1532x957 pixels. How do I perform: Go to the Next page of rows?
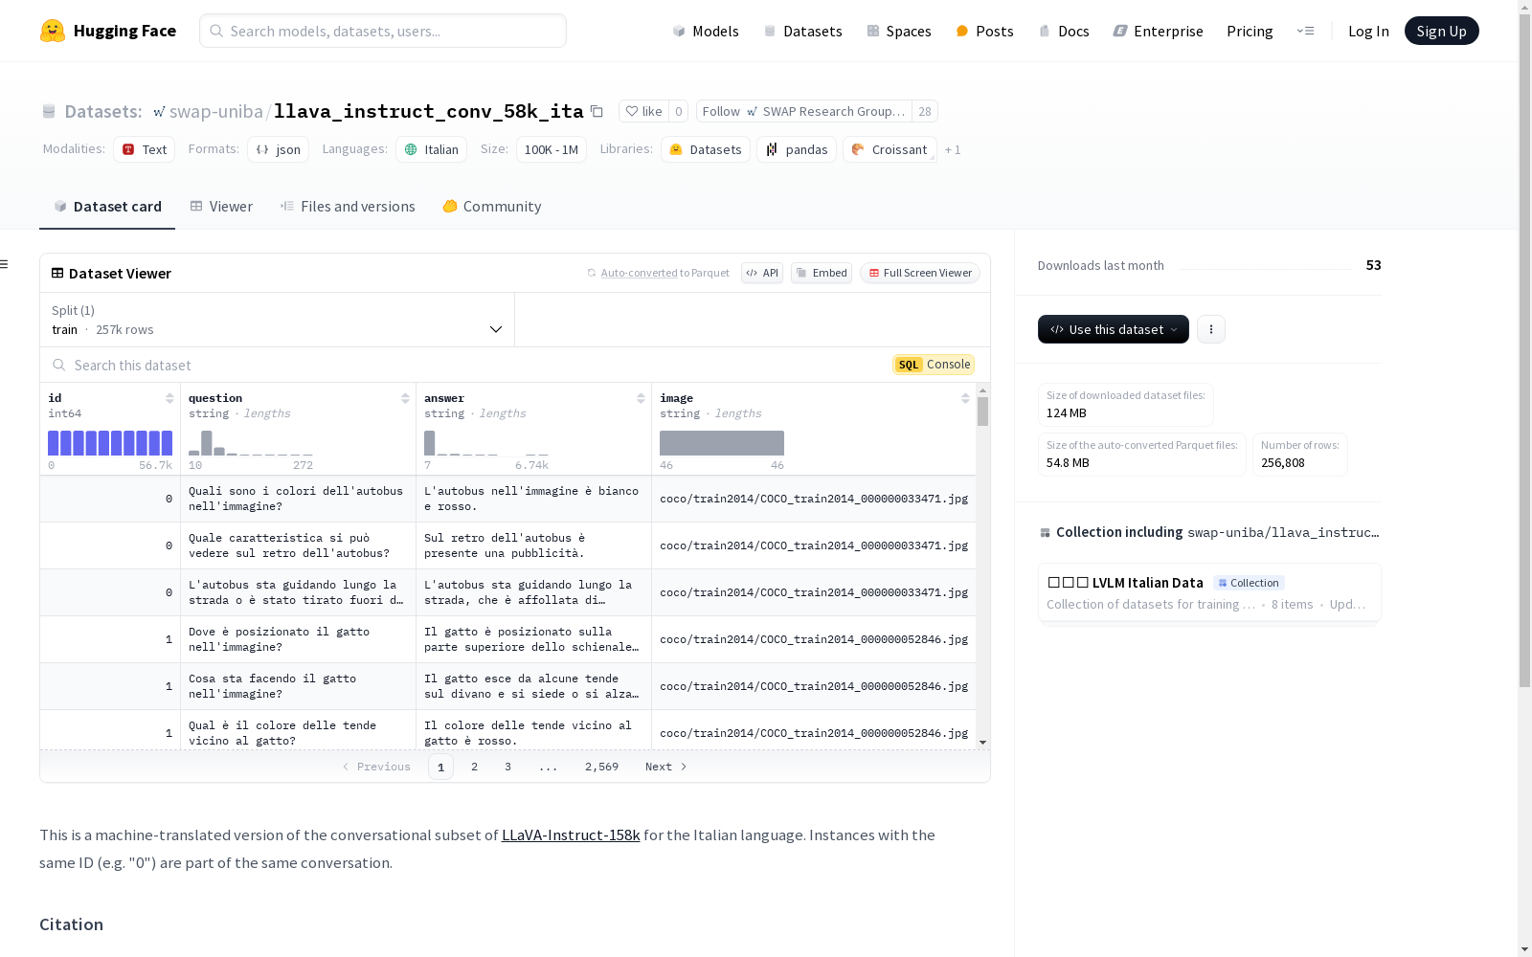click(666, 767)
